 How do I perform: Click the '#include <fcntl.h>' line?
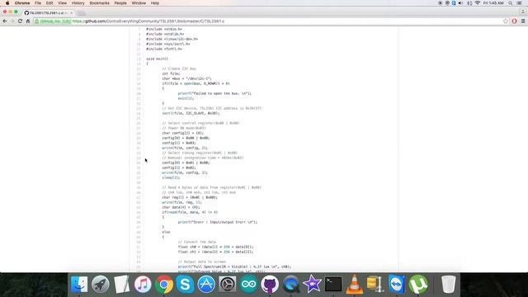pos(164,49)
